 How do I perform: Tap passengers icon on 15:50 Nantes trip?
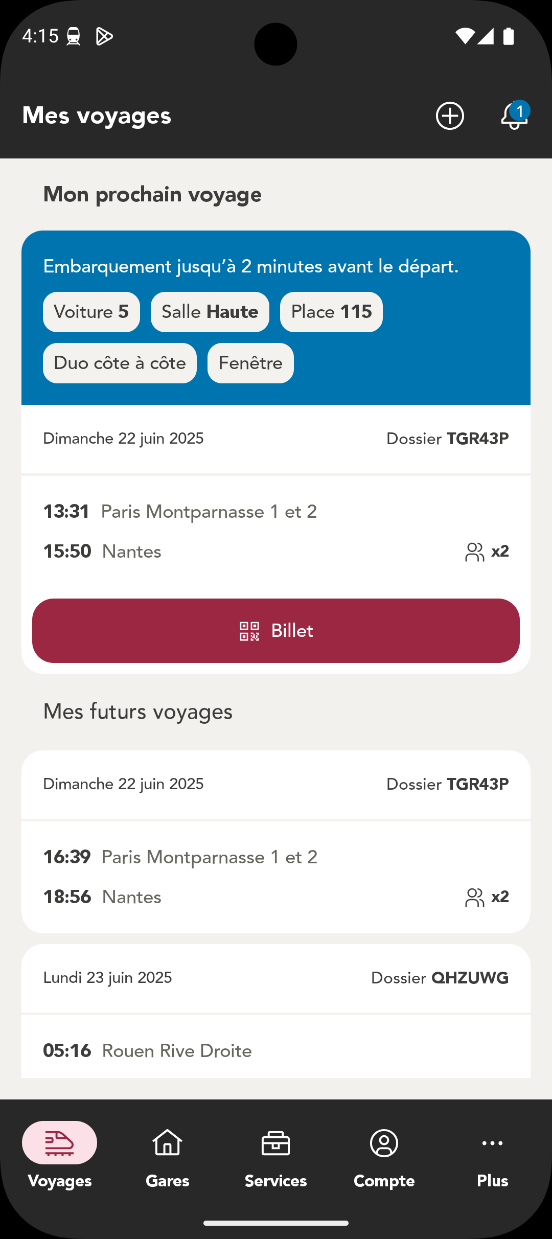point(474,552)
